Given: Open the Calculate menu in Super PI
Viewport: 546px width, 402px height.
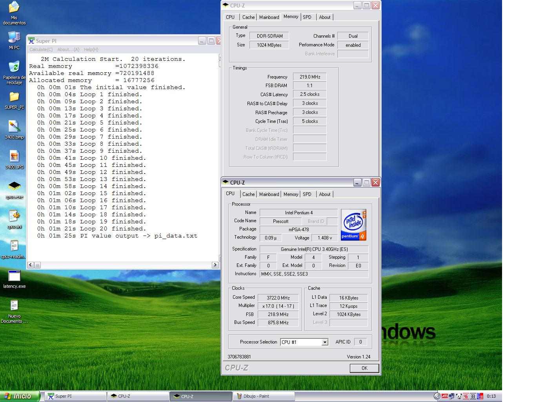Looking at the screenshot, I should coord(41,49).
